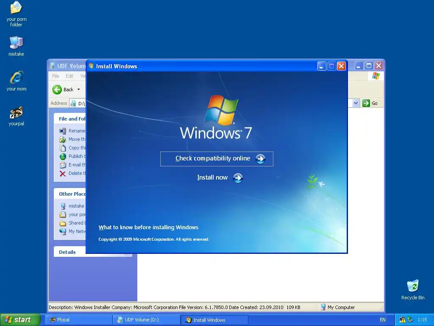Click the Install Windows title bar icon
The height and width of the screenshot is (326, 434).
point(91,66)
